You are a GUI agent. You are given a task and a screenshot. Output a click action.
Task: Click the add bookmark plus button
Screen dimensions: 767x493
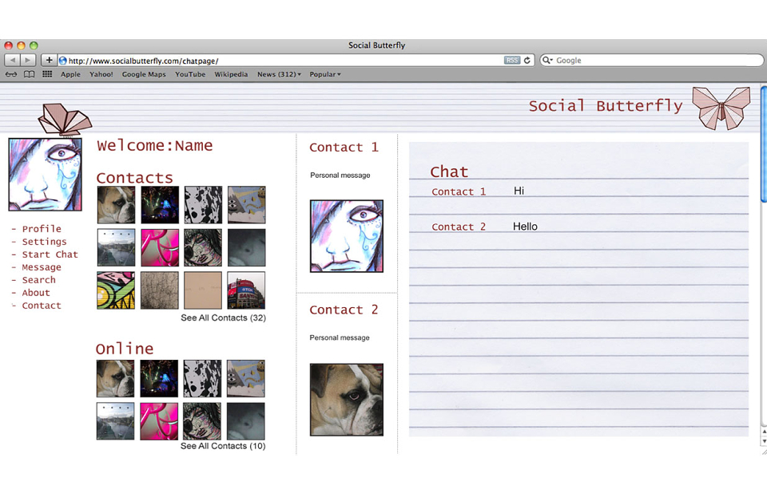pyautogui.click(x=49, y=60)
